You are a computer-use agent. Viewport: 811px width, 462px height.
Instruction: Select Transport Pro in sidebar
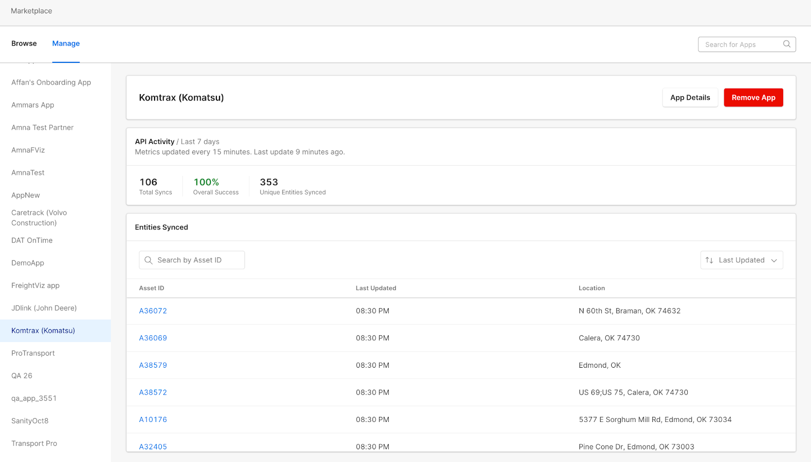[34, 443]
